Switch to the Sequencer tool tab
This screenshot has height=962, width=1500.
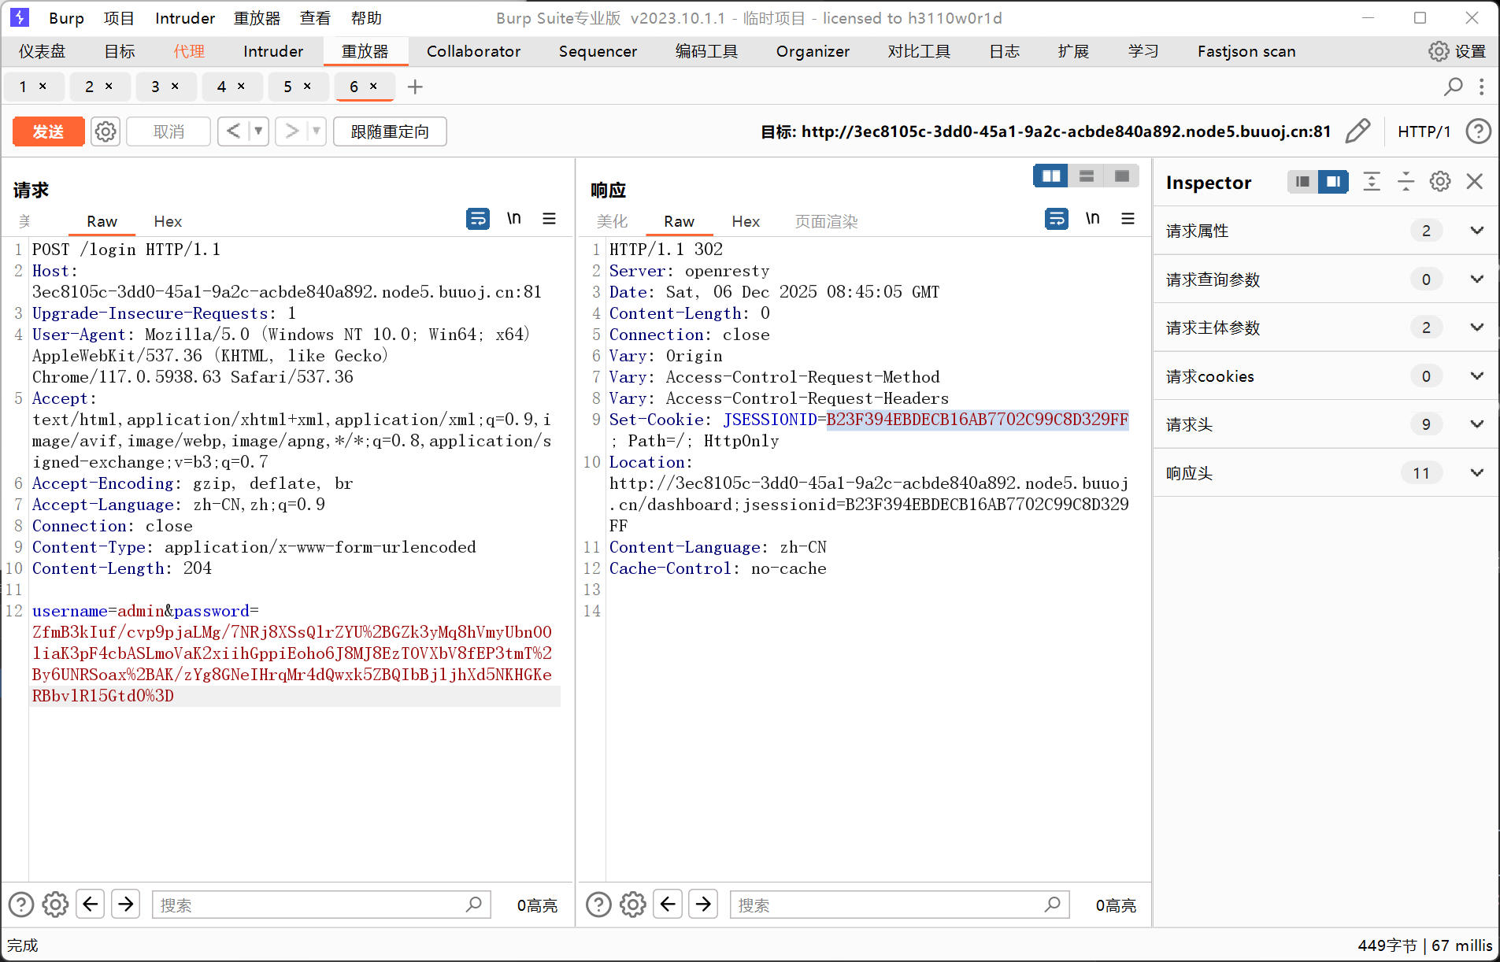pos(598,51)
